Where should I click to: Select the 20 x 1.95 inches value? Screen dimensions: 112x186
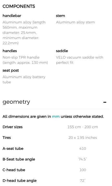tap(83, 138)
